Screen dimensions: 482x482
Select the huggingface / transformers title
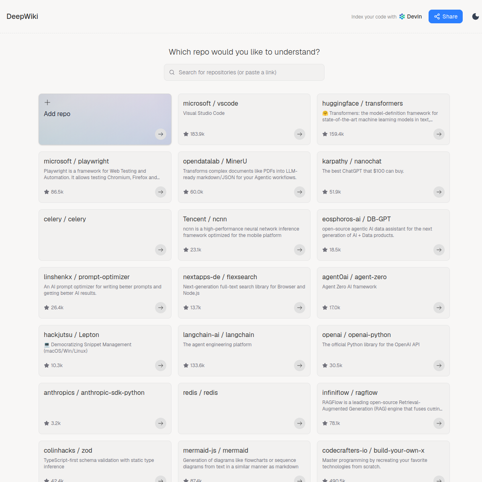362,104
